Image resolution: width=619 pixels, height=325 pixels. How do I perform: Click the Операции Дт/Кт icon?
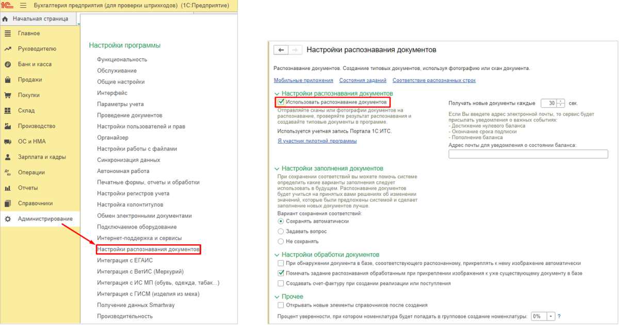[x=7, y=173]
